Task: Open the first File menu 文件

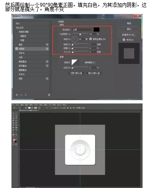Action: pyautogui.click(x=17, y=105)
